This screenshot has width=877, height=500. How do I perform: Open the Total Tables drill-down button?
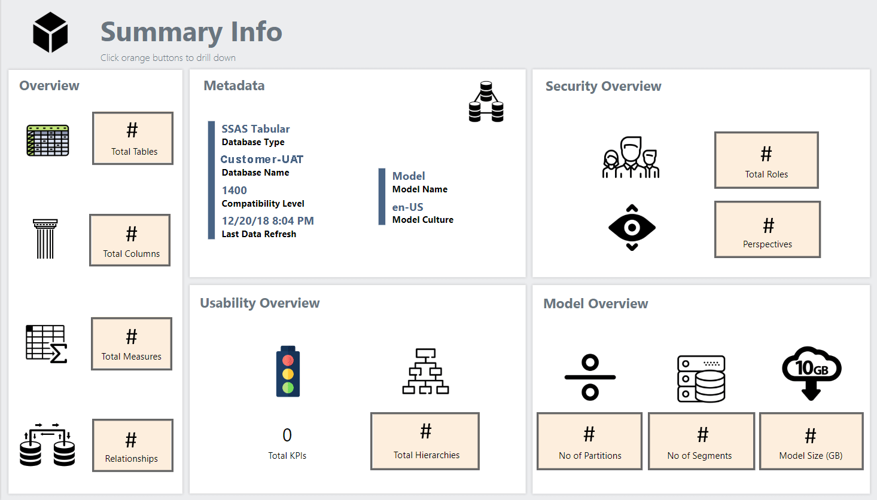point(133,138)
